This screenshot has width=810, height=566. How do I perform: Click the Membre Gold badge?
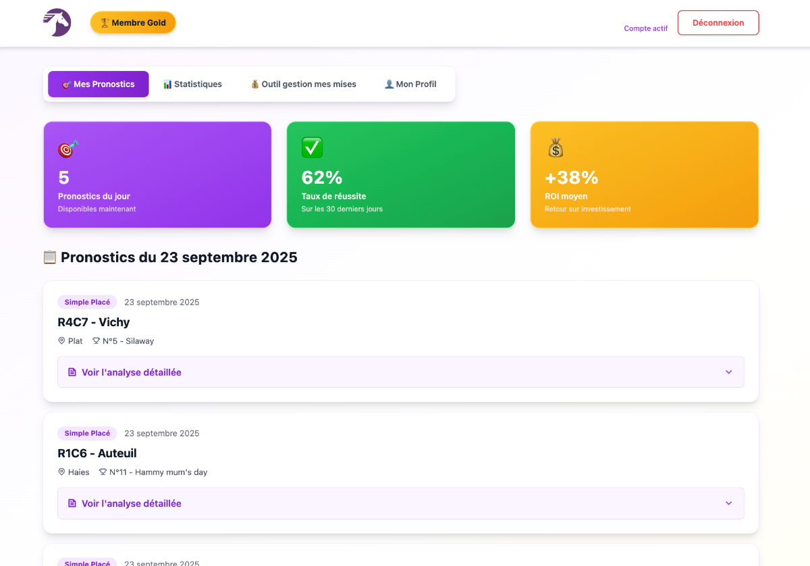133,22
